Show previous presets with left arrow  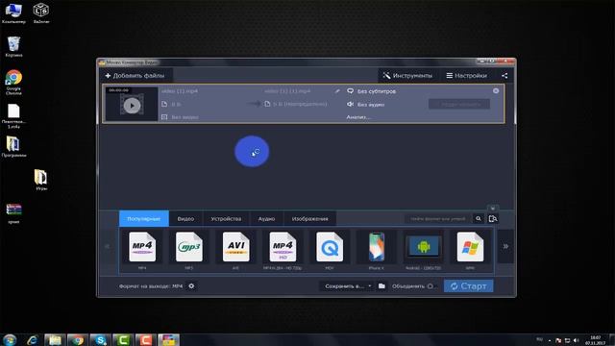coord(107,246)
